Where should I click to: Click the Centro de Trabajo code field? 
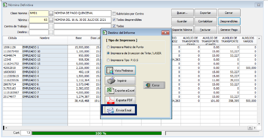pos(39,26)
